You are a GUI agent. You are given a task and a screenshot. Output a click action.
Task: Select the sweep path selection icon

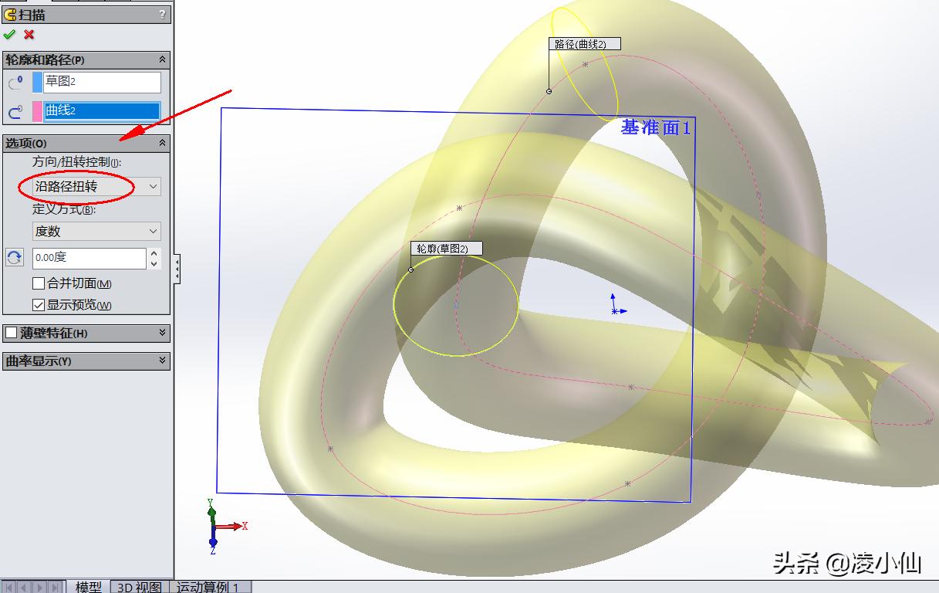coord(15,110)
